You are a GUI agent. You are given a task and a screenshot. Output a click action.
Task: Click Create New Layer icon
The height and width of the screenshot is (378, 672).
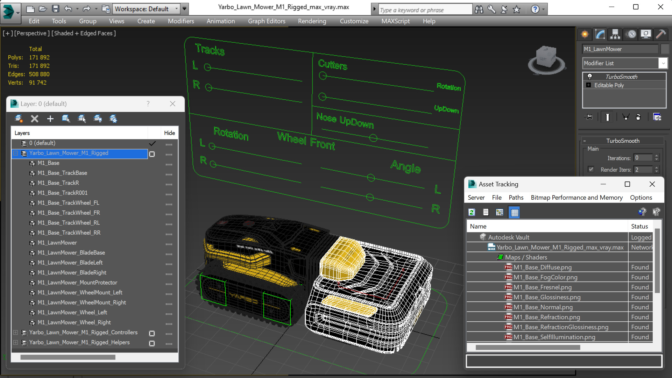tap(19, 119)
